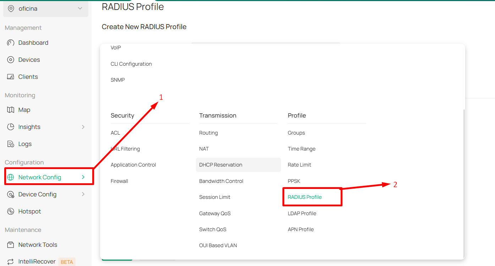Open Switch QoS
This screenshot has height=266, width=495.
pos(213,229)
